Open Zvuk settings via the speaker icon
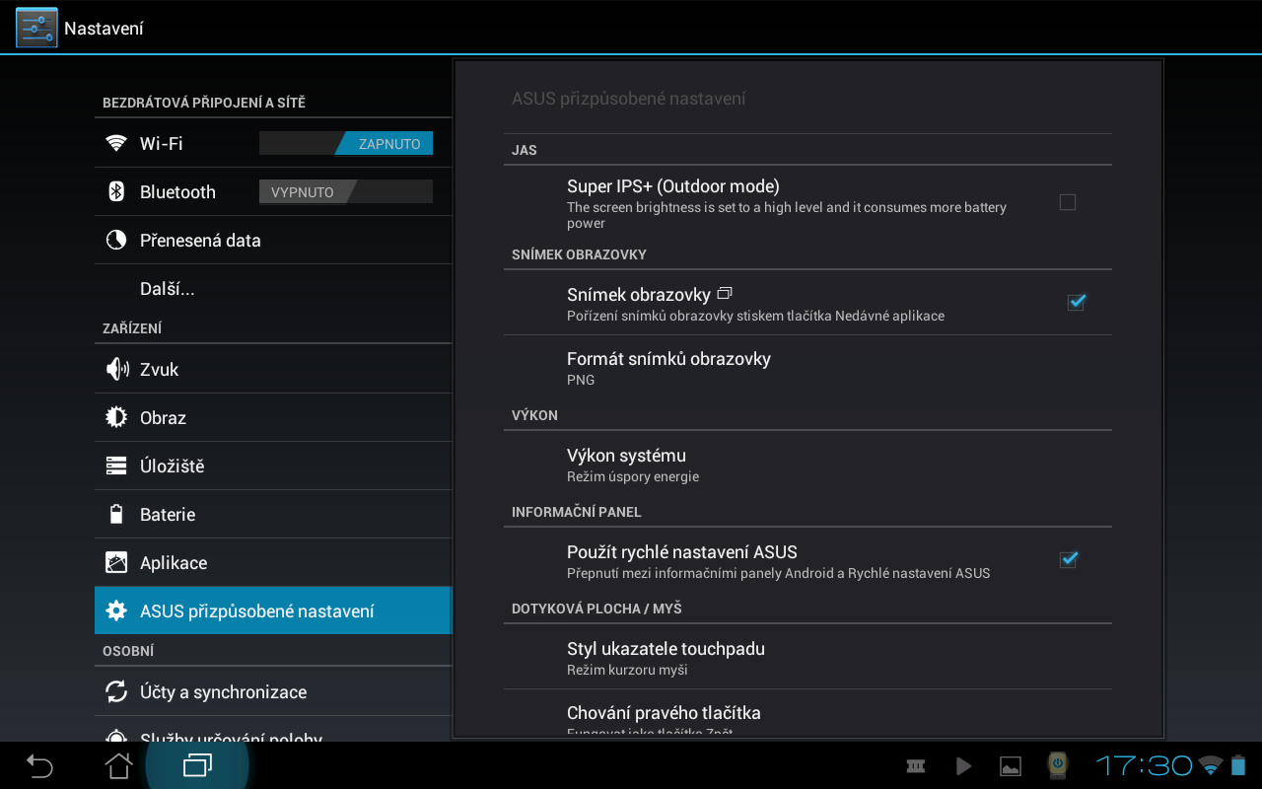The width and height of the screenshot is (1262, 789). pyautogui.click(x=118, y=369)
